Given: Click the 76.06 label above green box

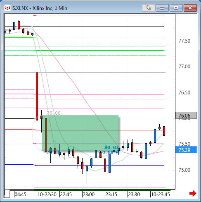Looking at the screenshot, I should 54,113.
